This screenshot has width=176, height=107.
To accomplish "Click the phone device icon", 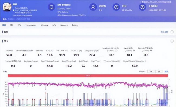I will tap(51, 7).
